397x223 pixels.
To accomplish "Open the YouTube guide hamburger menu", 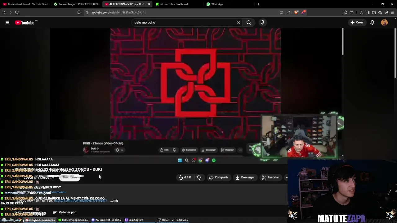I will (x=7, y=22).
